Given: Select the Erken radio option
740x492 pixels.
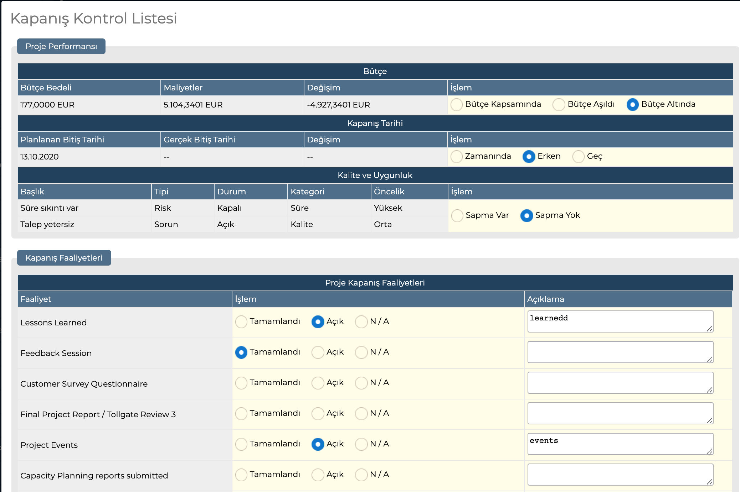Looking at the screenshot, I should [x=529, y=157].
